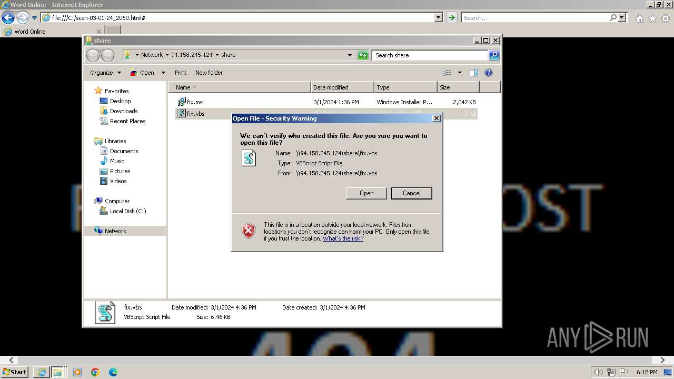Open Explorer help question mark

click(488, 73)
